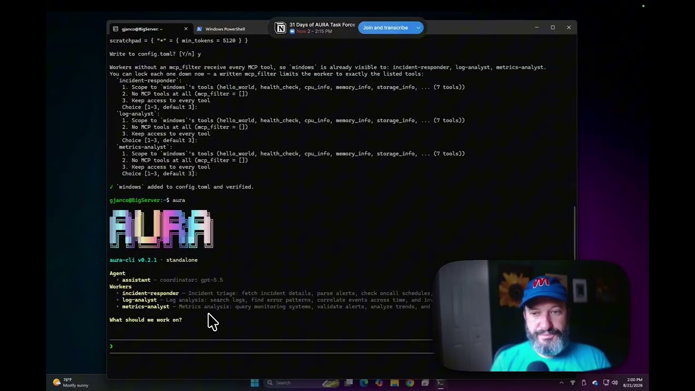Show hidden system tray icons
This screenshot has height=391, width=695.
[561, 383]
